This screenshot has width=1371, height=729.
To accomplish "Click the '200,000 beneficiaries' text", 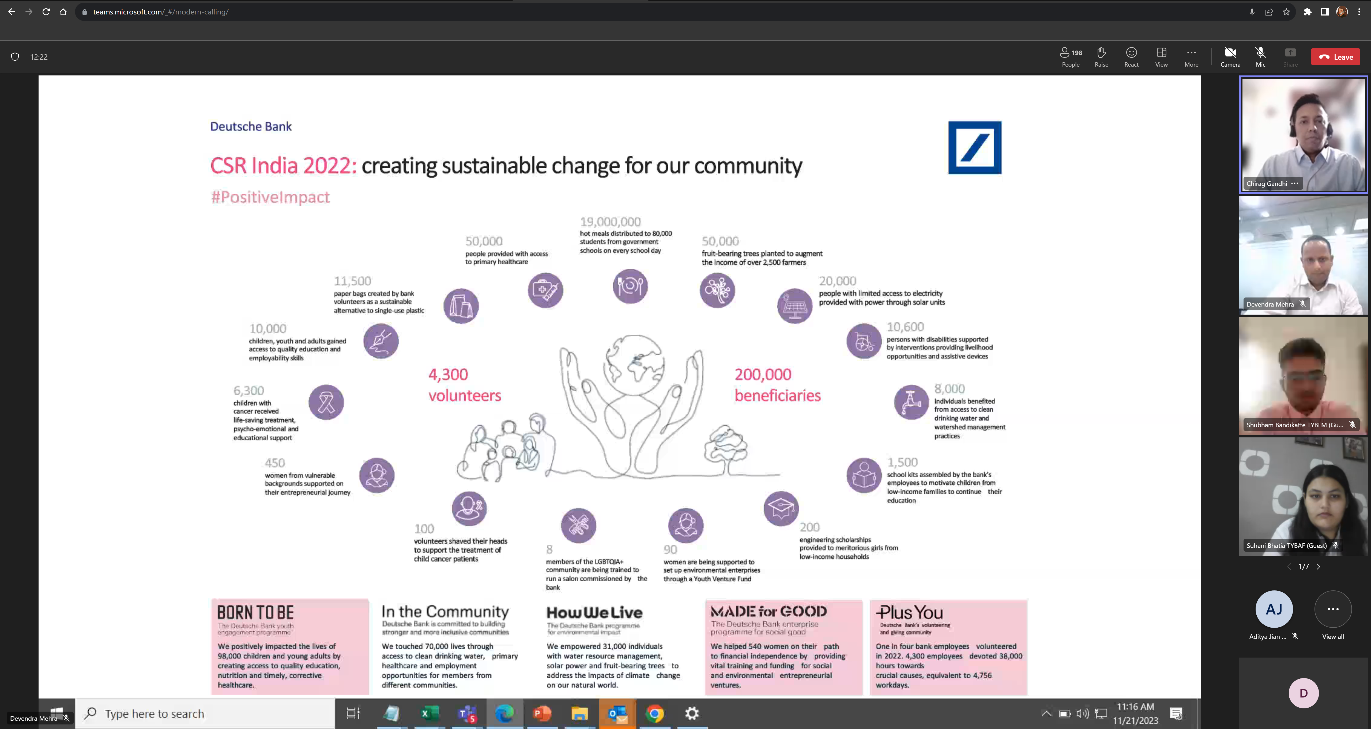I will (x=778, y=384).
